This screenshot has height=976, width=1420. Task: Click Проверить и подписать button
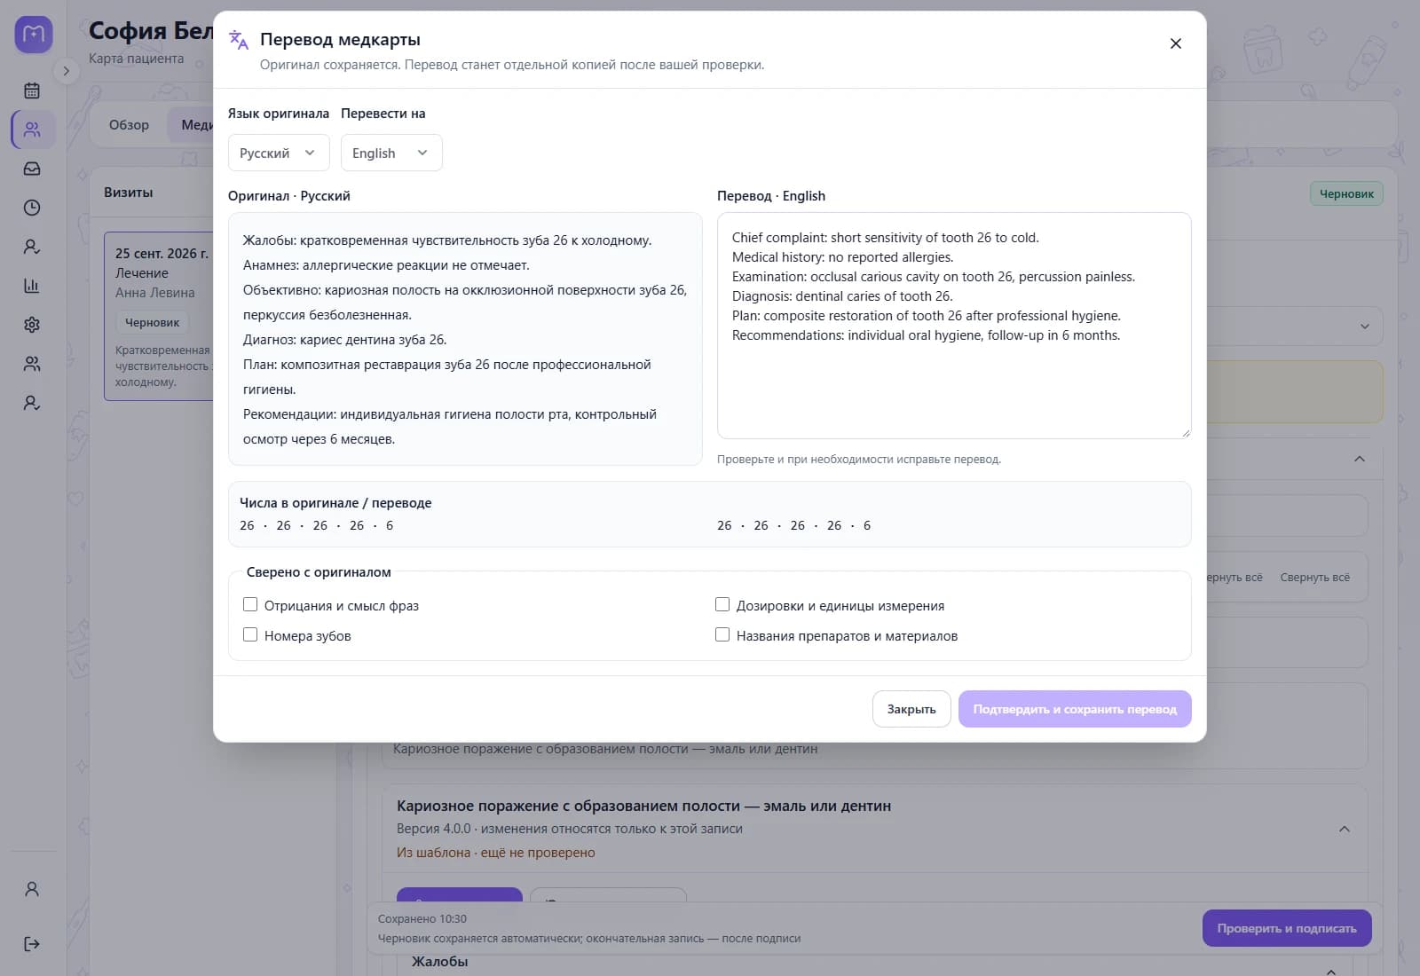pos(1287,928)
